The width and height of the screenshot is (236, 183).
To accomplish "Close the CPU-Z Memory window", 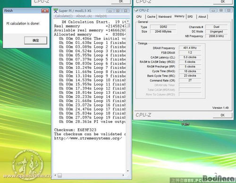I will click(x=229, y=10).
